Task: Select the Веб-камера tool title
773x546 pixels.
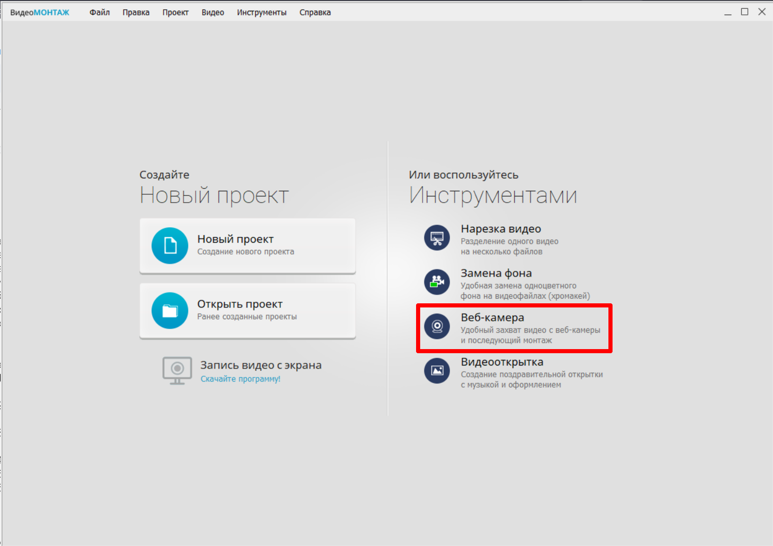Action: pyautogui.click(x=492, y=317)
